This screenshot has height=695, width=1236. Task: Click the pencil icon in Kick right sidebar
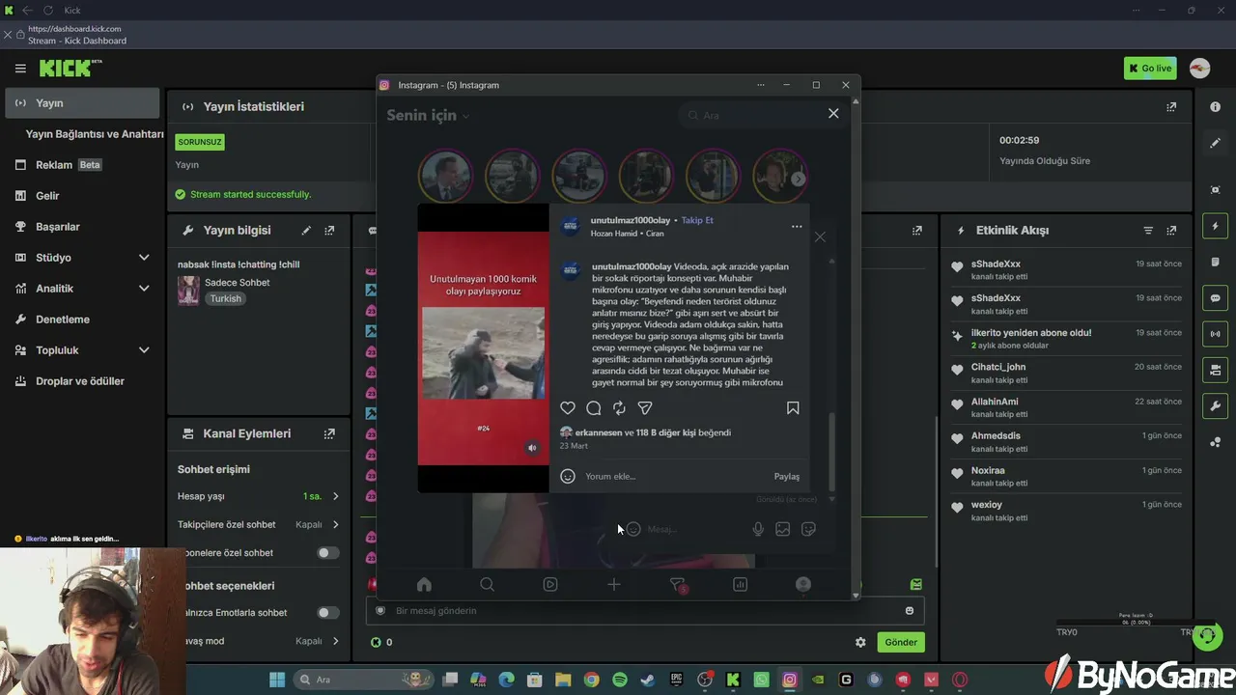click(1216, 143)
